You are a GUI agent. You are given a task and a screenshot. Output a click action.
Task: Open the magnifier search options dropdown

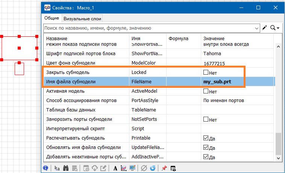tap(276, 28)
